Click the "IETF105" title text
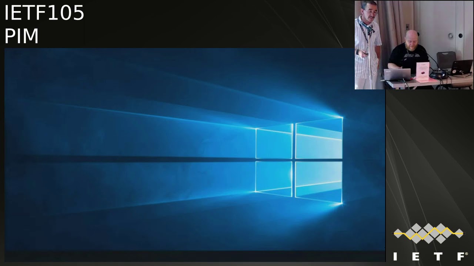 (44, 13)
